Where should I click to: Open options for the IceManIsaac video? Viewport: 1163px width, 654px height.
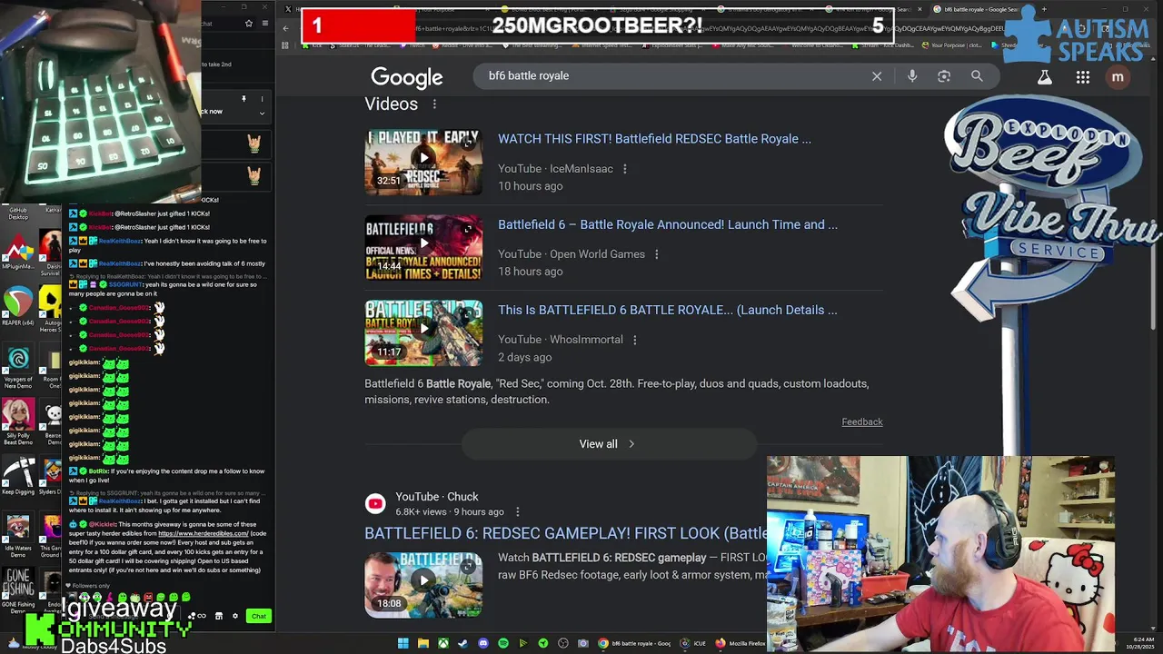[624, 169]
